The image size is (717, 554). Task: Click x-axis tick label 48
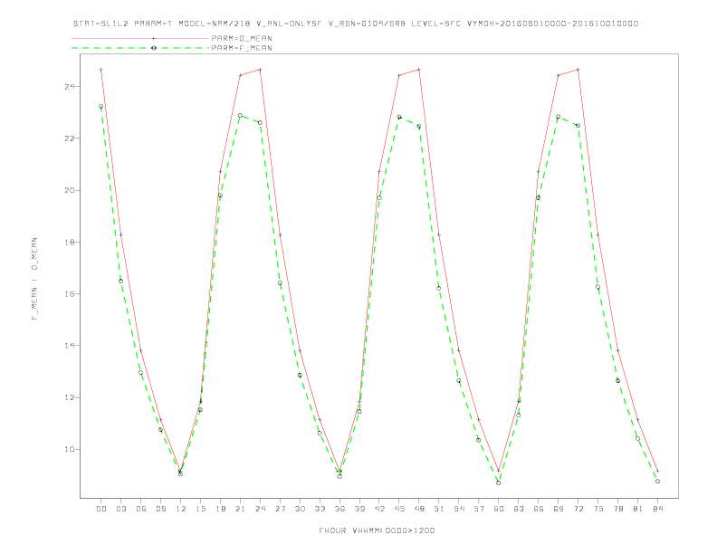tap(419, 509)
